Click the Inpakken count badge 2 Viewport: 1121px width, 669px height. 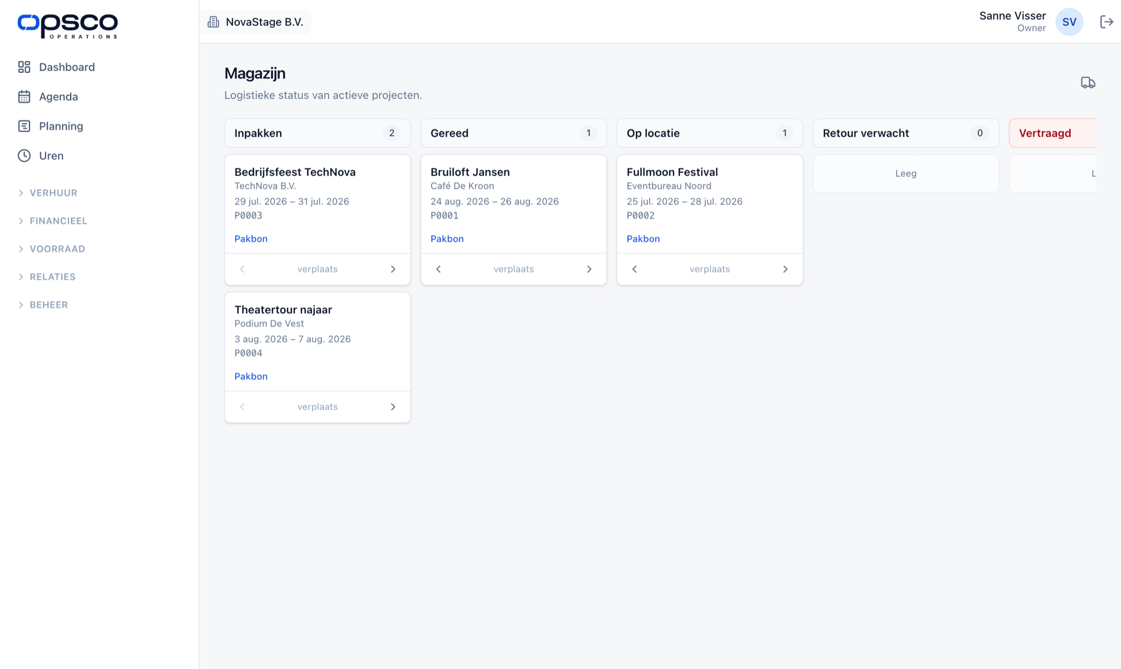(x=392, y=133)
